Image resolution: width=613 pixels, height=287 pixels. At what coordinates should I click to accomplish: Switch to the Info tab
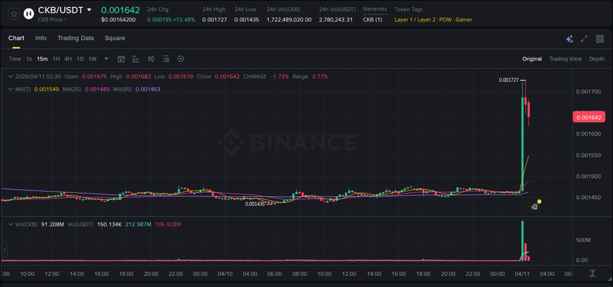coord(41,38)
